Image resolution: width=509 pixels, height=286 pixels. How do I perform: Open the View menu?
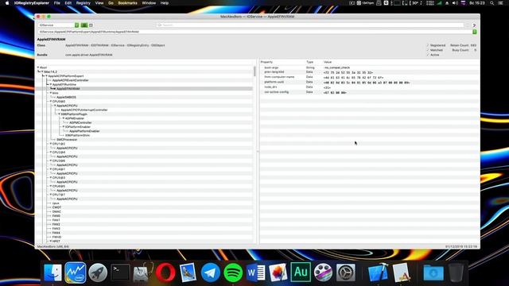pos(99,3)
